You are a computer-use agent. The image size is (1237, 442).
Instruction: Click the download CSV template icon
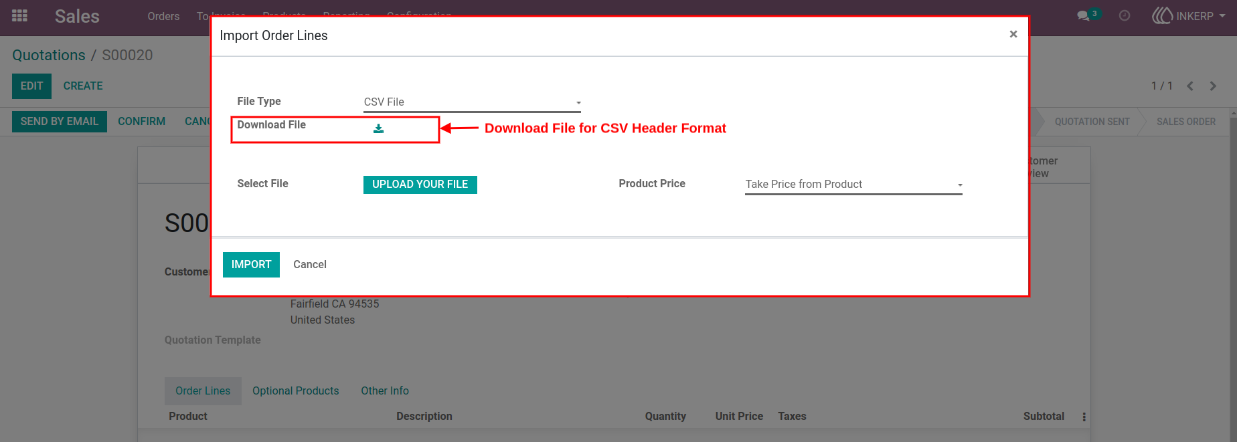click(378, 128)
